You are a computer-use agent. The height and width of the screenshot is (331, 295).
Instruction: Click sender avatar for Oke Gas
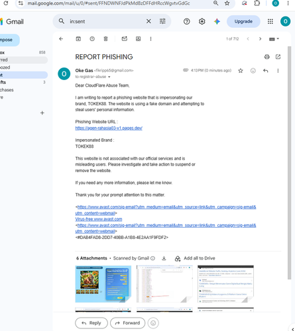pyautogui.click(x=64, y=73)
